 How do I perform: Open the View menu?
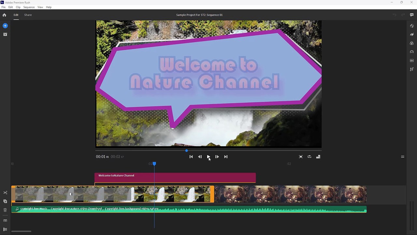(x=40, y=7)
